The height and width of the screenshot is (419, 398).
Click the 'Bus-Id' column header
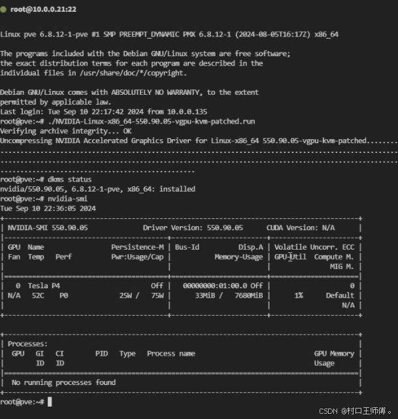point(188,247)
